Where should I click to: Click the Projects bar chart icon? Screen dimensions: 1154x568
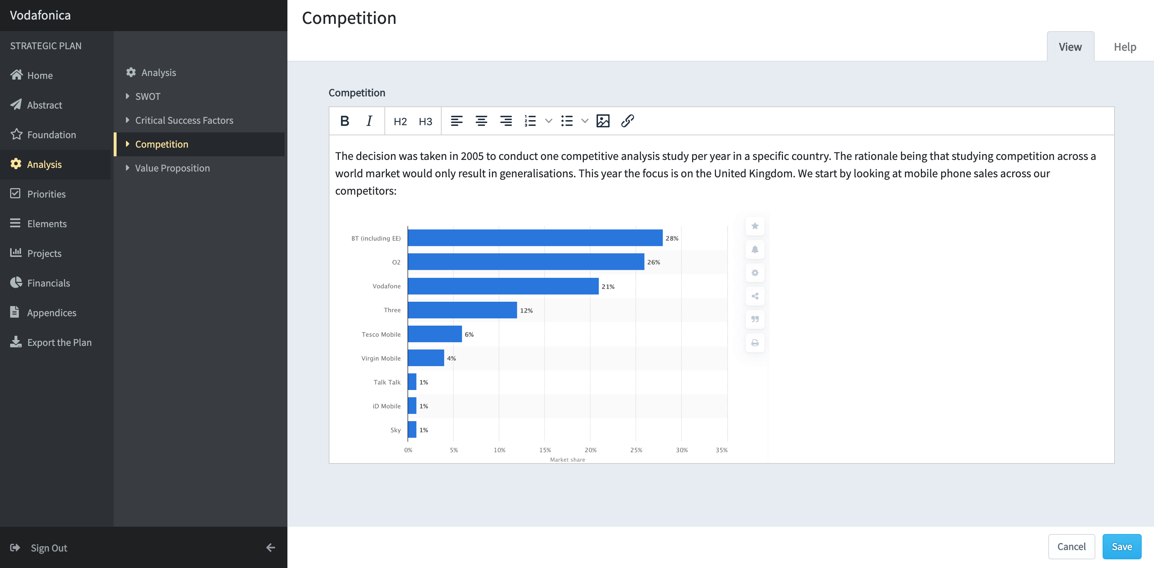[16, 253]
